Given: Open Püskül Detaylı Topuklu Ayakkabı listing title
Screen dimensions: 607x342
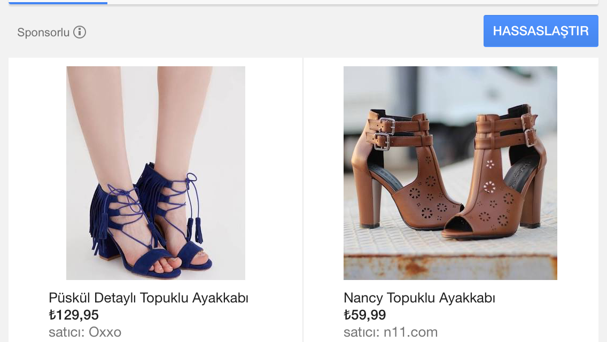Looking at the screenshot, I should tap(148, 298).
